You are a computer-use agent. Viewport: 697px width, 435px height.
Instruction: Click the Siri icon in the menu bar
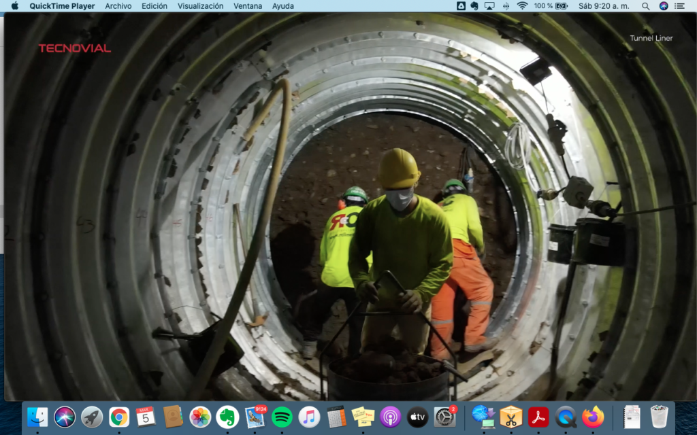pyautogui.click(x=664, y=5)
